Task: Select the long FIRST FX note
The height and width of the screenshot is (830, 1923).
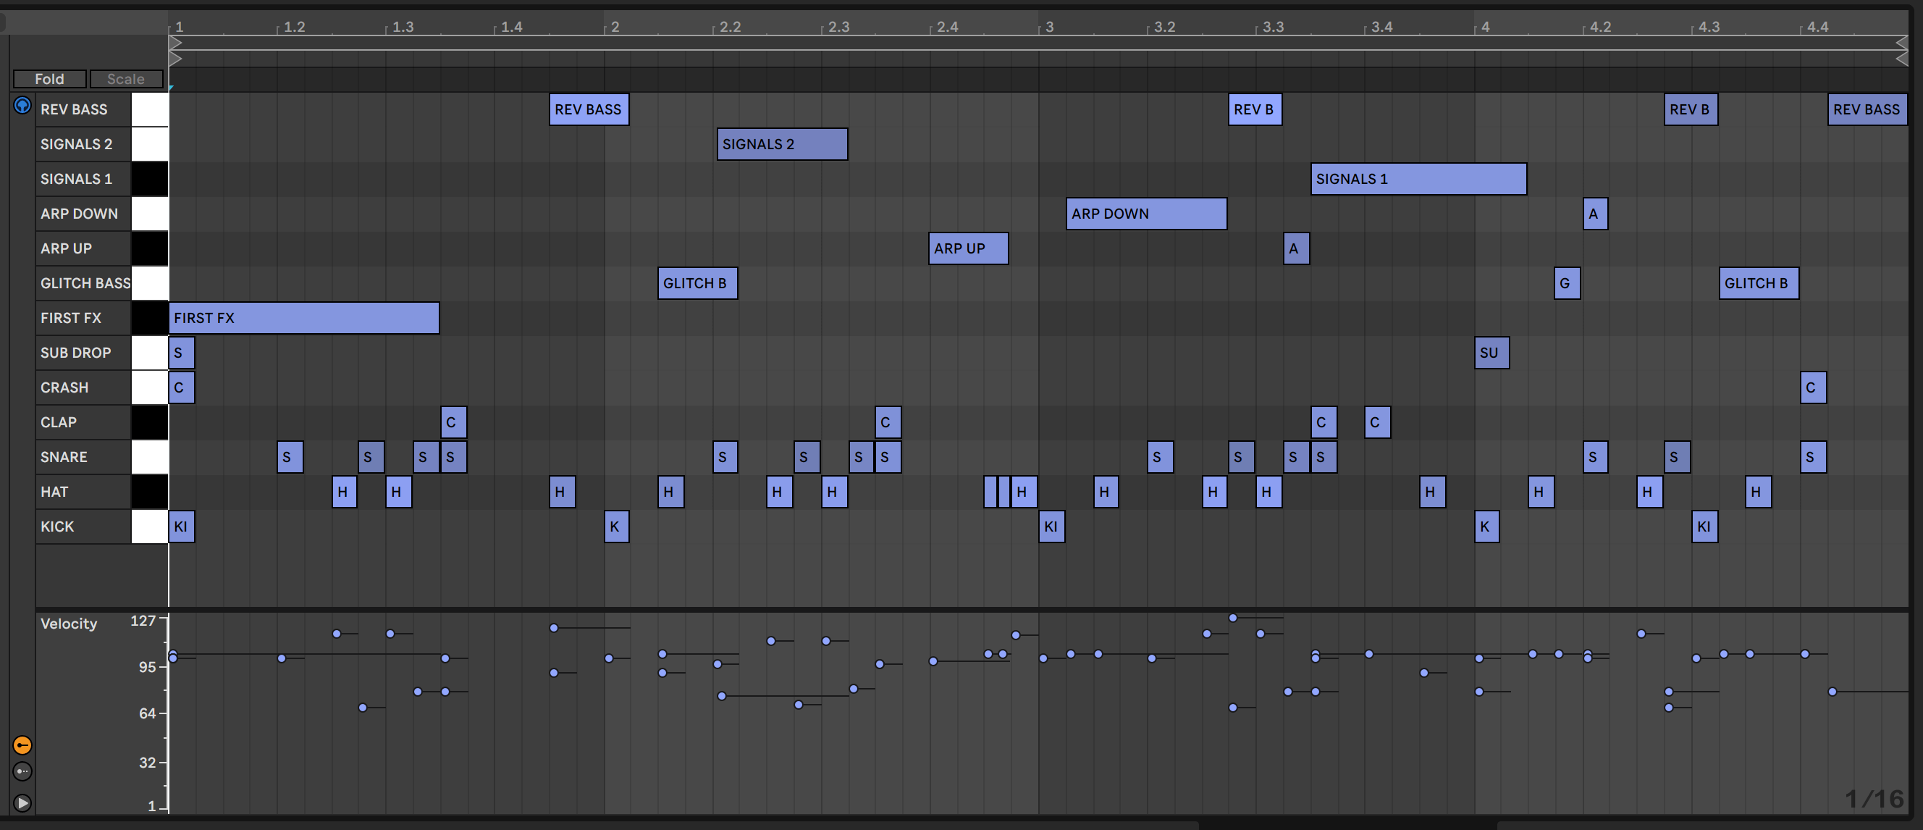Action: tap(304, 317)
